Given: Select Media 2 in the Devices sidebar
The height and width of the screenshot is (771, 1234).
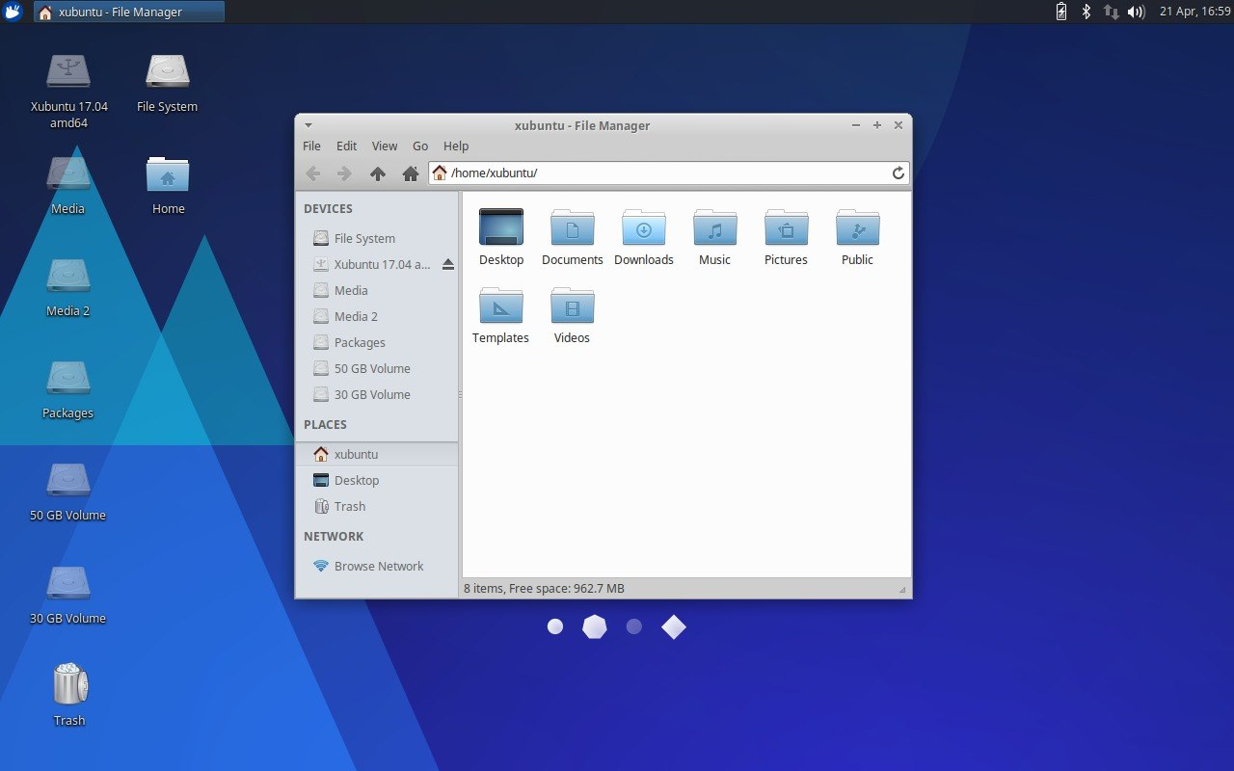Looking at the screenshot, I should point(377,316).
